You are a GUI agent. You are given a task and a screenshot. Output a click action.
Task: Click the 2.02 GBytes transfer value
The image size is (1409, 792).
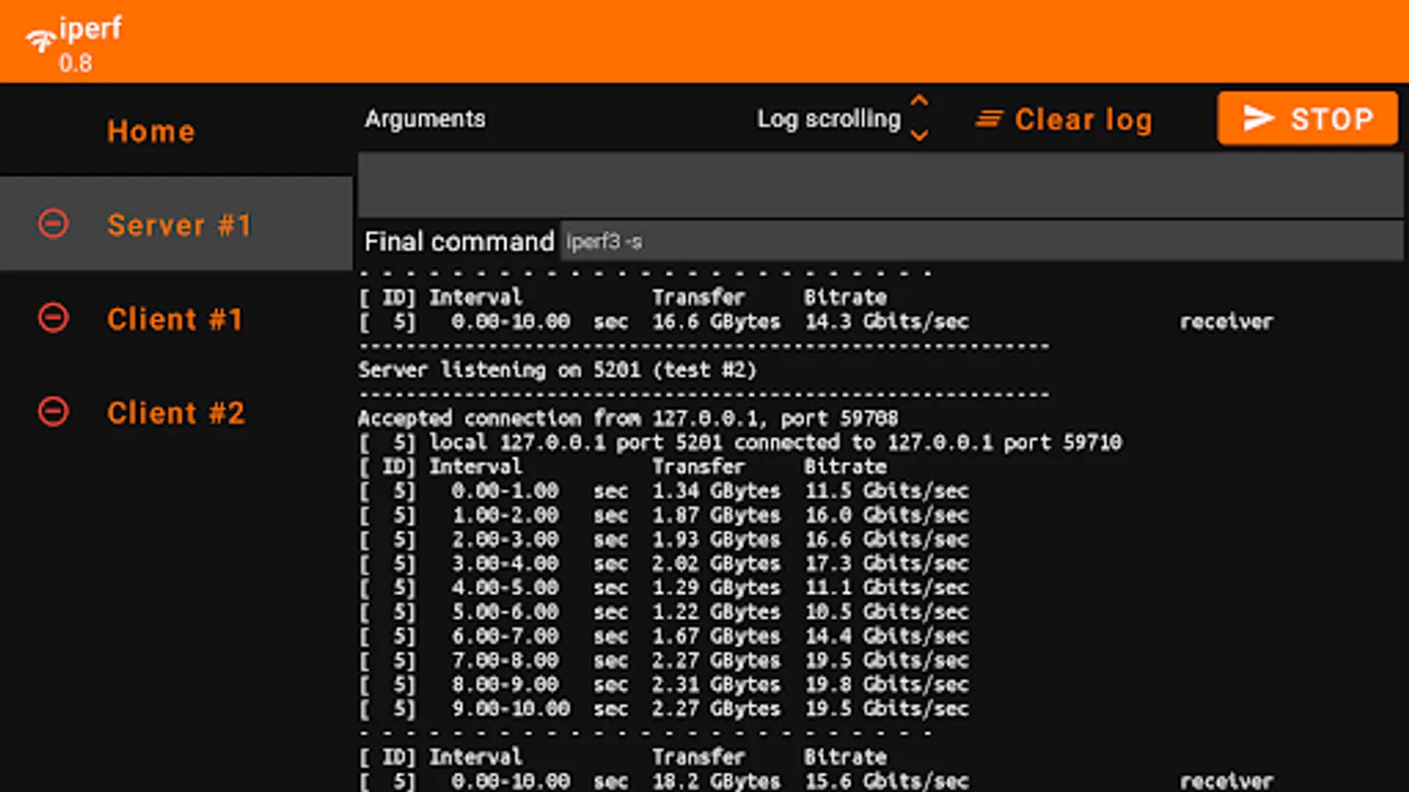(x=716, y=563)
